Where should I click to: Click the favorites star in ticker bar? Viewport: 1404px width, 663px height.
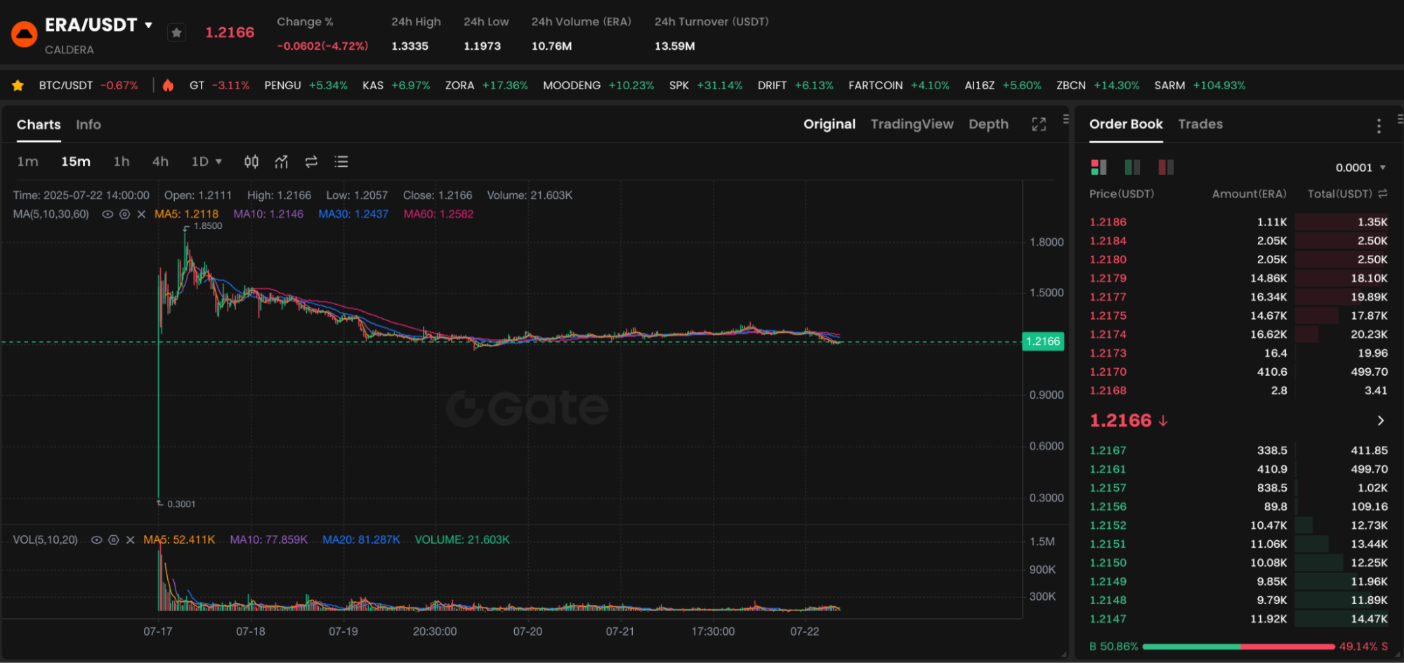pyautogui.click(x=18, y=86)
